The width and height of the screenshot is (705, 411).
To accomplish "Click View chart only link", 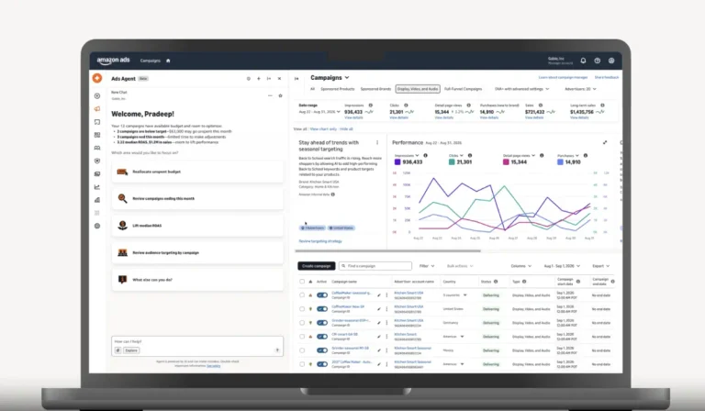I will coord(323,129).
